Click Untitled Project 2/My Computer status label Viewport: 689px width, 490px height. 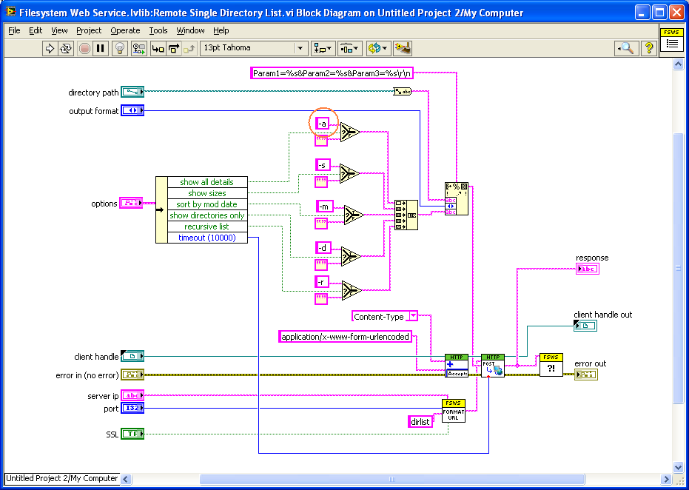[x=62, y=478]
